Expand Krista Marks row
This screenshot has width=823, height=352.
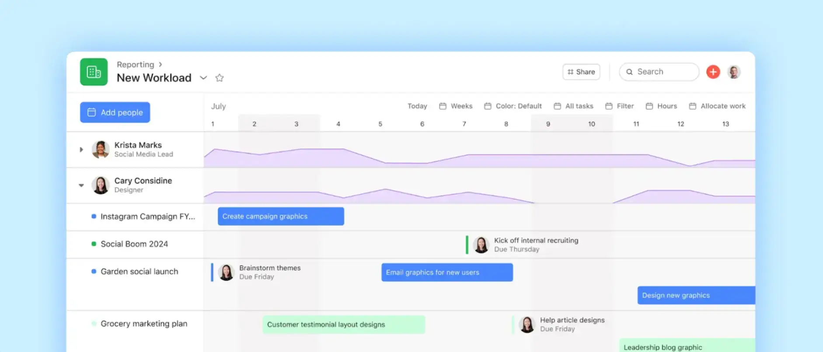(x=81, y=149)
